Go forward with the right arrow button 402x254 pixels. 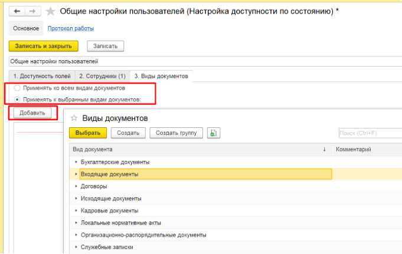[32, 11]
